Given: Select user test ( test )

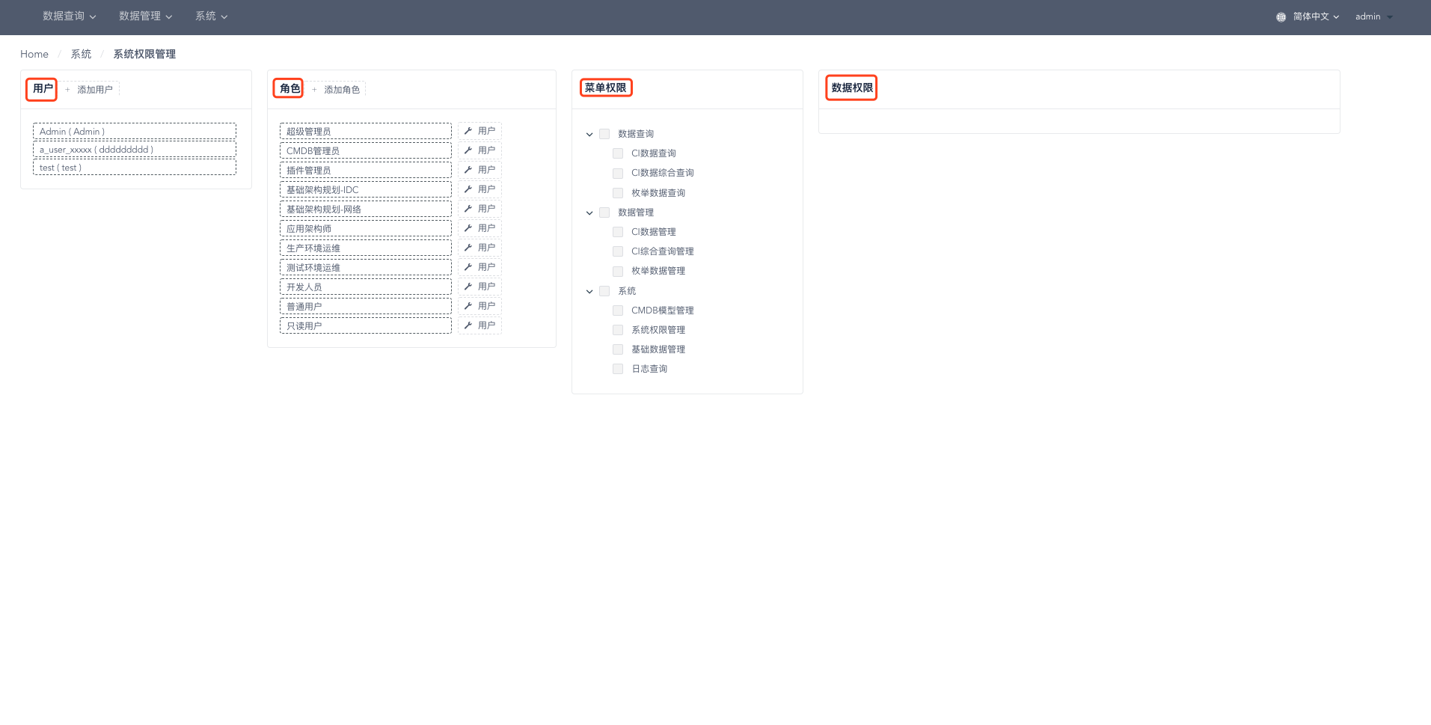Looking at the screenshot, I should pos(135,167).
